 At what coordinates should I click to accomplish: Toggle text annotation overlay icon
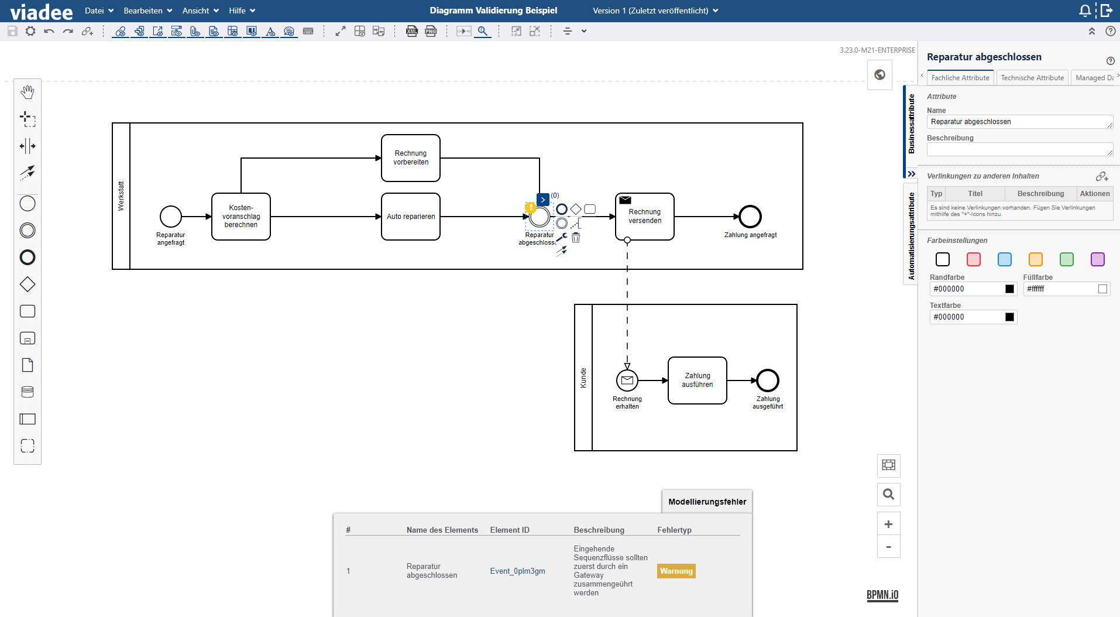pos(271,31)
